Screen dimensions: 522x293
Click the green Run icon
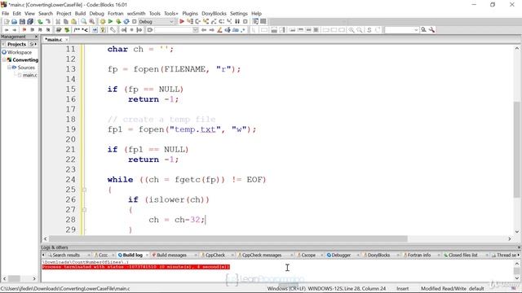point(111,22)
